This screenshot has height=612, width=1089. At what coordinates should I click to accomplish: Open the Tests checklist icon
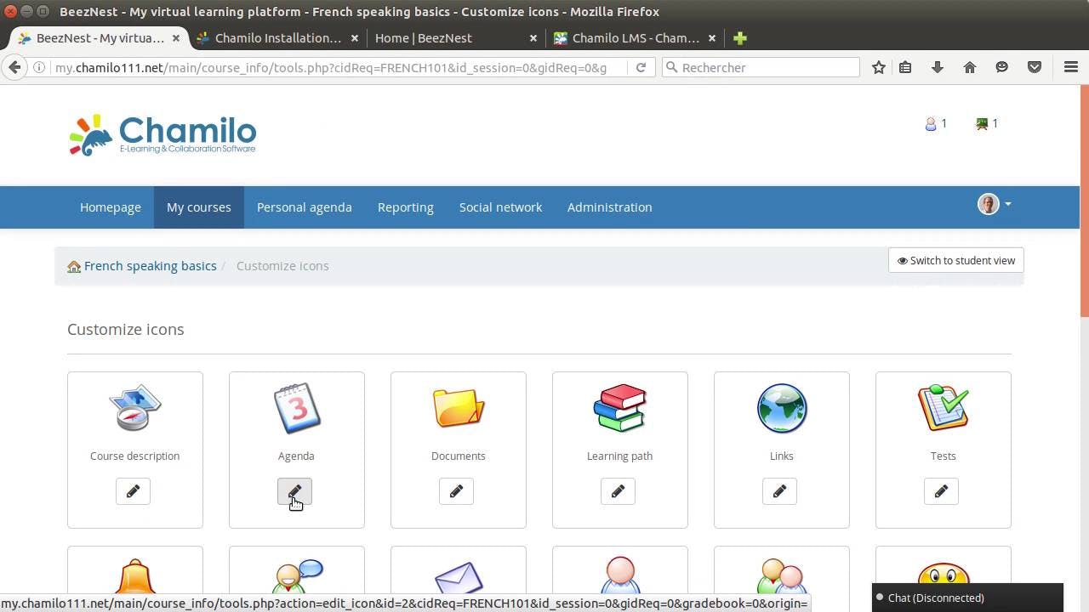[943, 408]
